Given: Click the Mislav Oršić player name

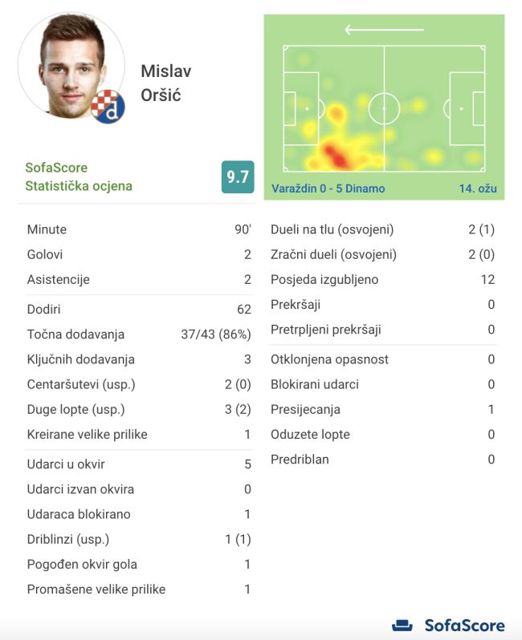Looking at the screenshot, I should pyautogui.click(x=165, y=83).
